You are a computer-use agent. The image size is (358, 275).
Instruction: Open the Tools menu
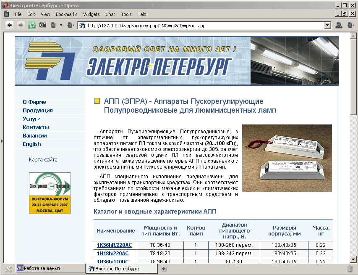tap(126, 14)
